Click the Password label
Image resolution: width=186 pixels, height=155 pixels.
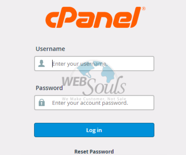click(x=49, y=88)
